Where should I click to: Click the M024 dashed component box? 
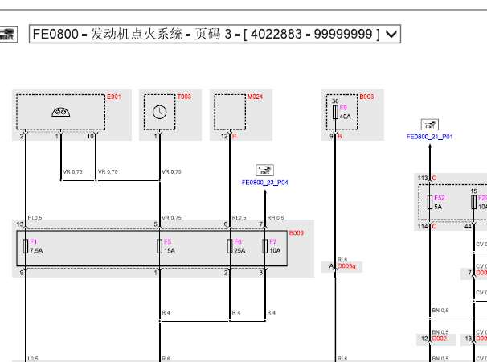click(x=230, y=112)
